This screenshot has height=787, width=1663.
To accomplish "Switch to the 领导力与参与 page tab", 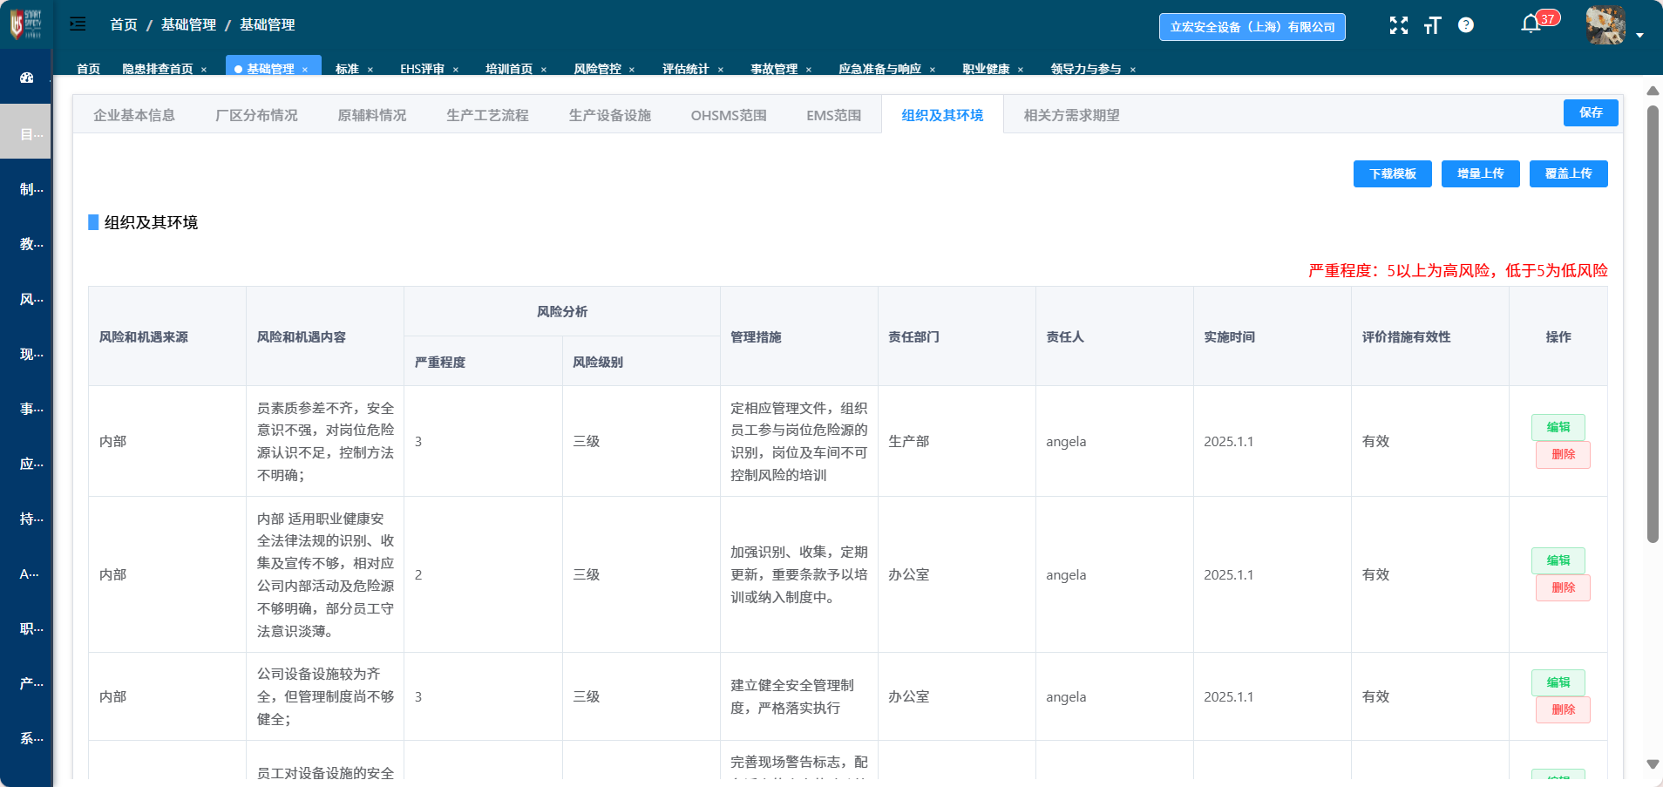I will point(1086,69).
